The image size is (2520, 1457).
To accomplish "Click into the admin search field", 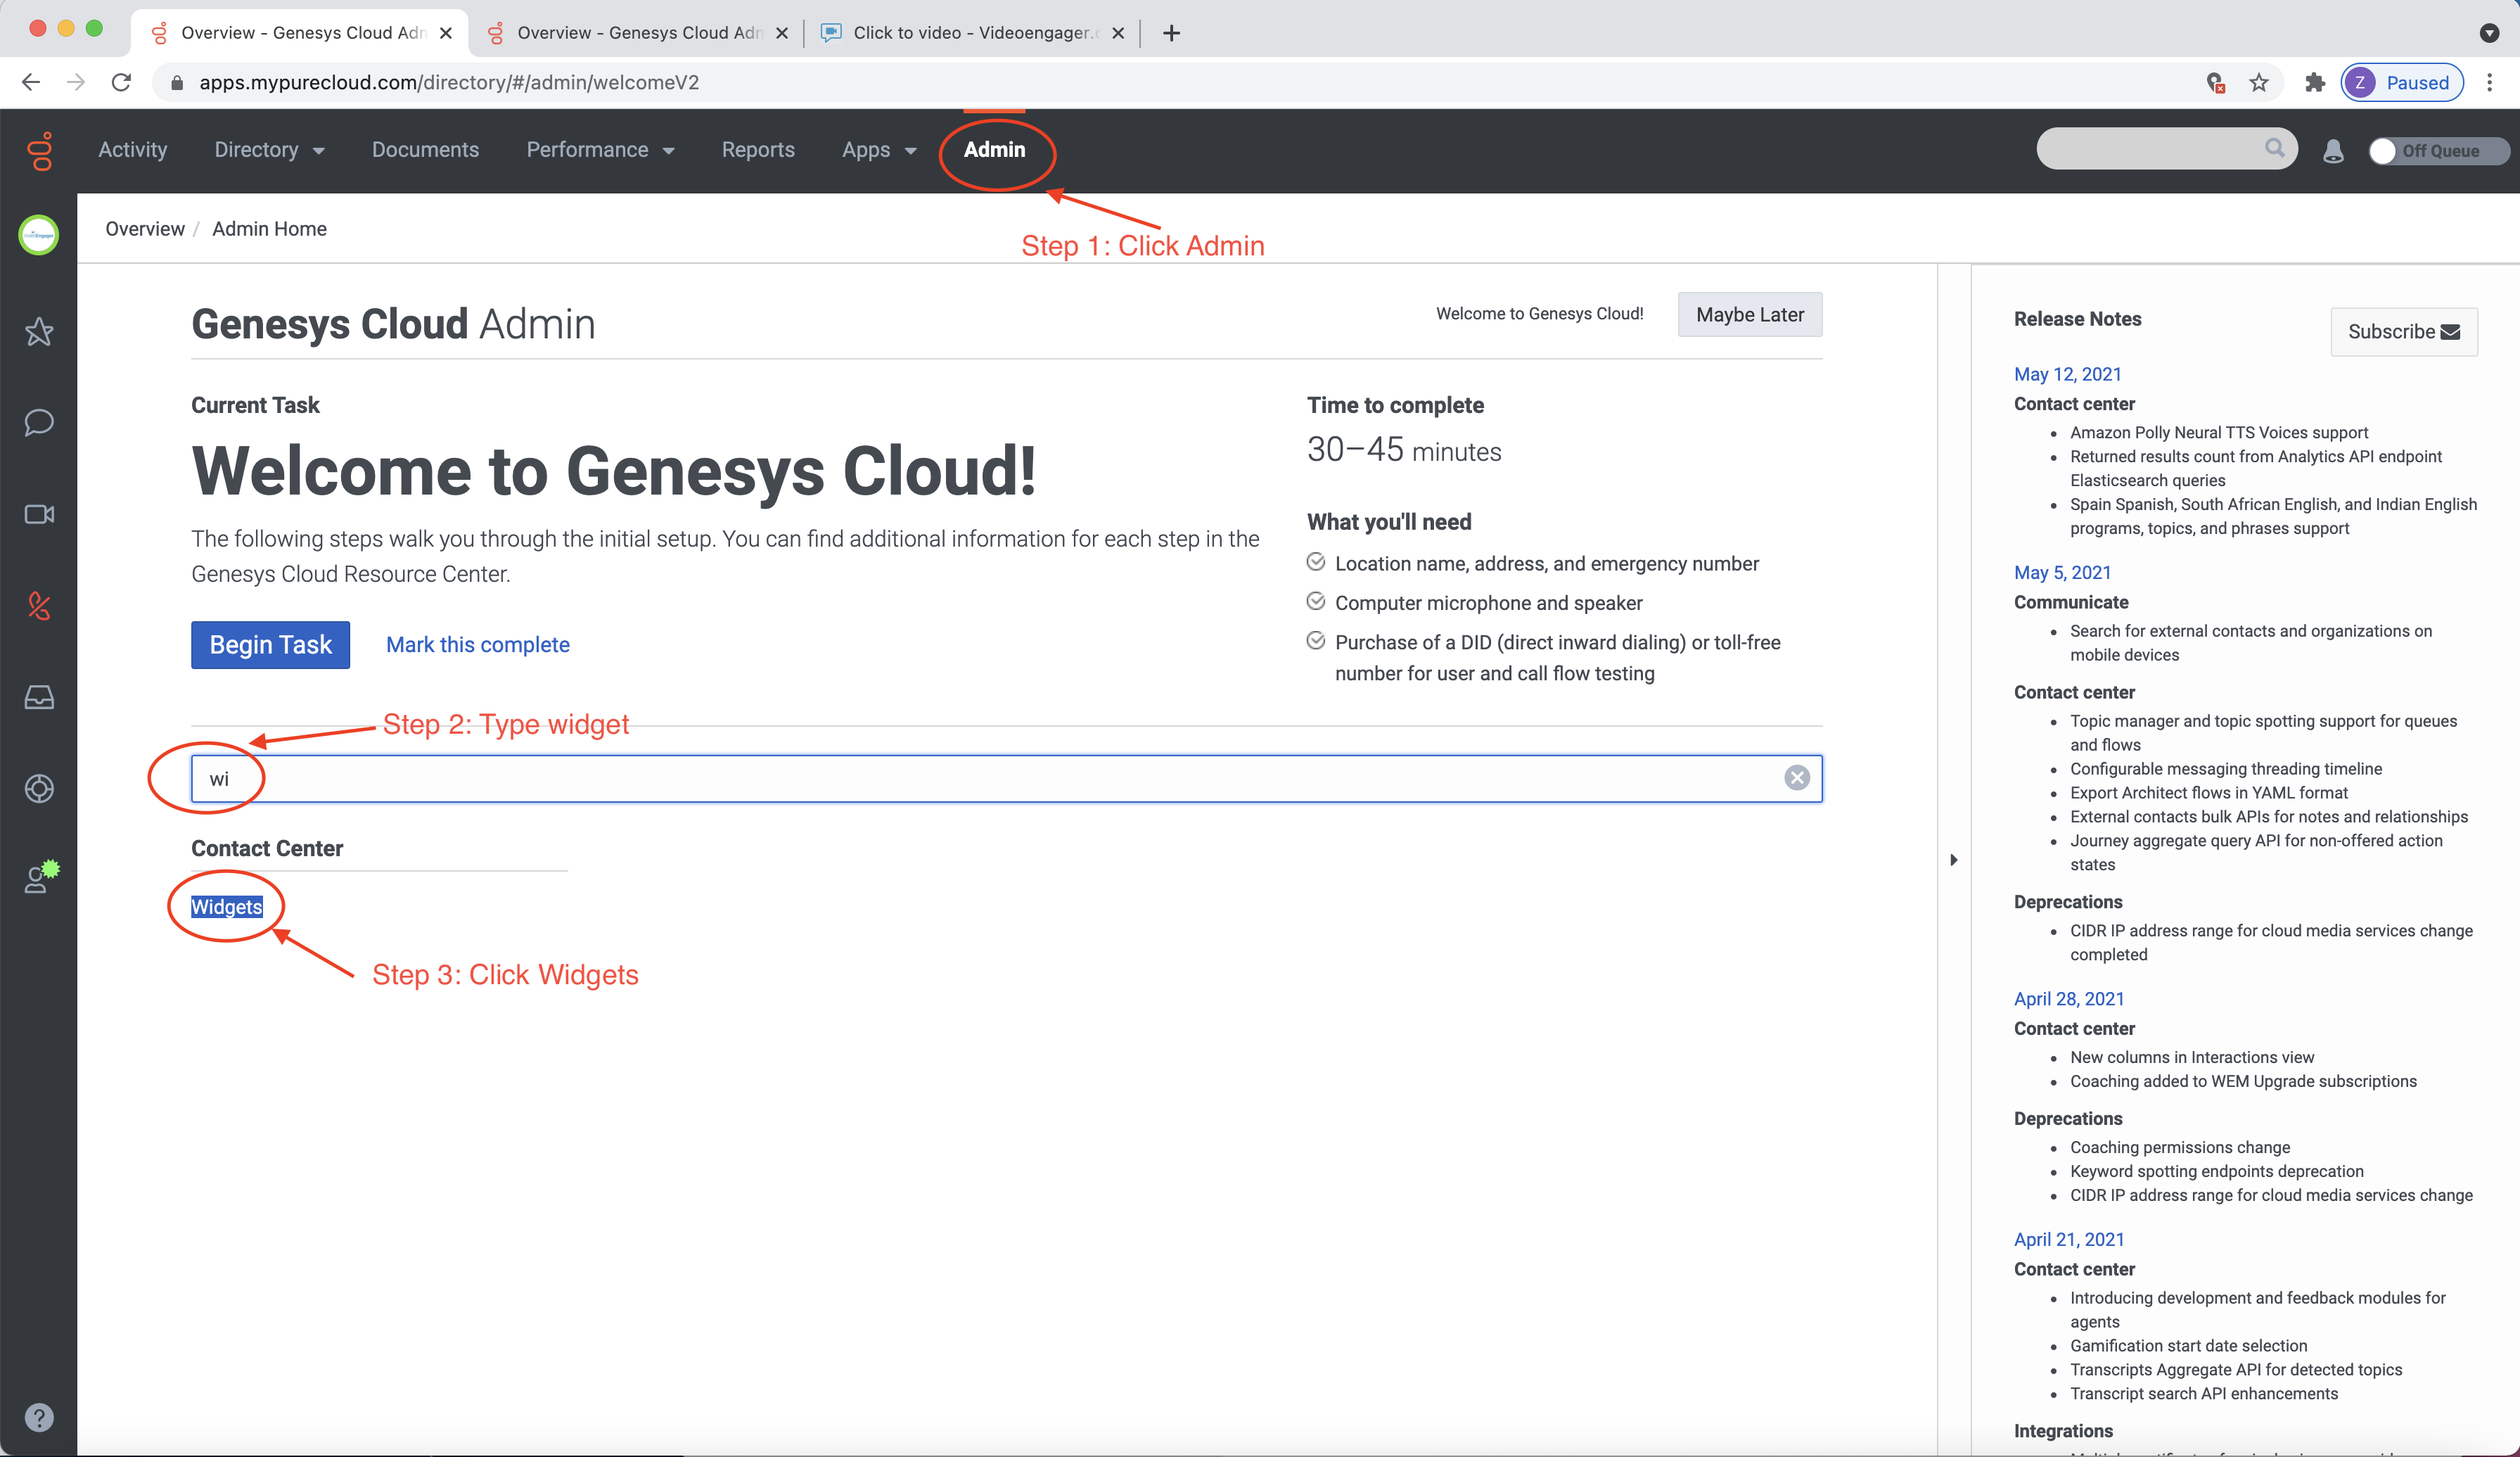I will [1006, 778].
